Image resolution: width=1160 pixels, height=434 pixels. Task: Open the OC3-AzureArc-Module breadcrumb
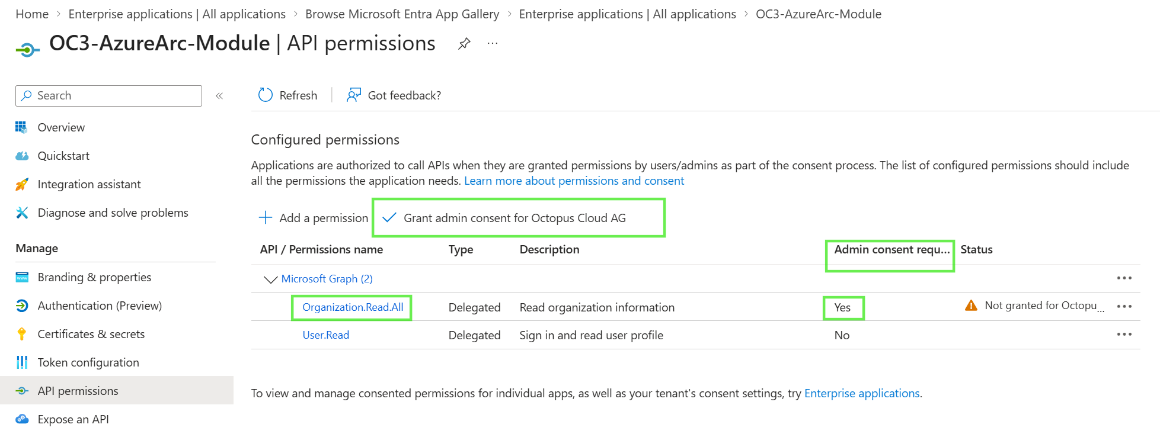(x=819, y=14)
